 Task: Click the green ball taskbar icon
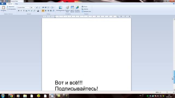pos(39,96)
